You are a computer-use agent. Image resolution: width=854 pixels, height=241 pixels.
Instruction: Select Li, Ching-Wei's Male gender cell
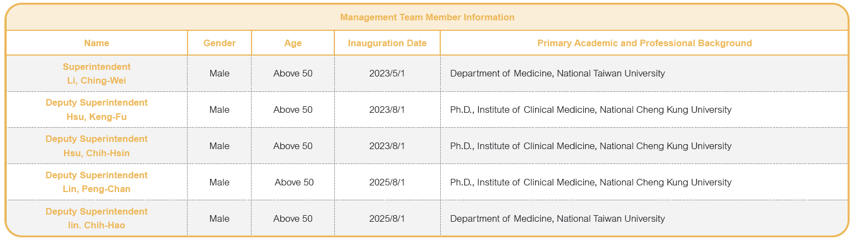[x=220, y=73]
